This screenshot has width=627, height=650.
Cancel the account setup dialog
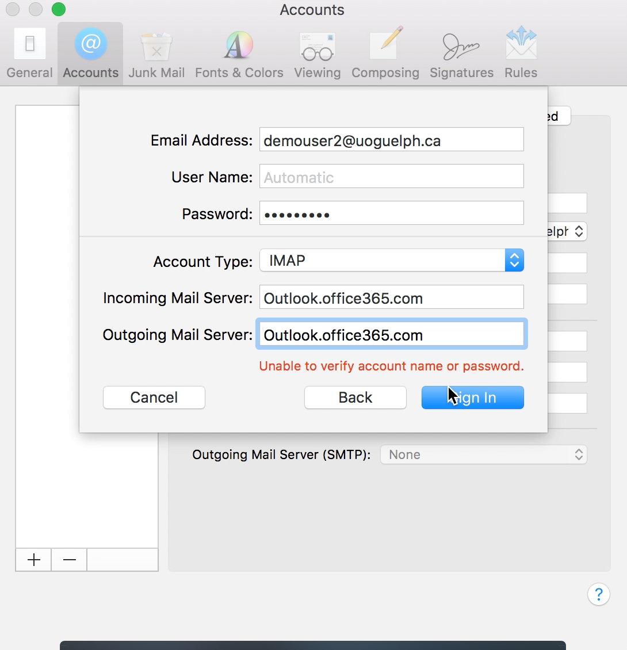click(x=154, y=397)
